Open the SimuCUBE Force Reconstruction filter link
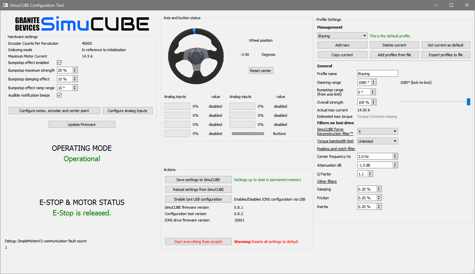The width and height of the screenshot is (475, 274). tap(335, 131)
